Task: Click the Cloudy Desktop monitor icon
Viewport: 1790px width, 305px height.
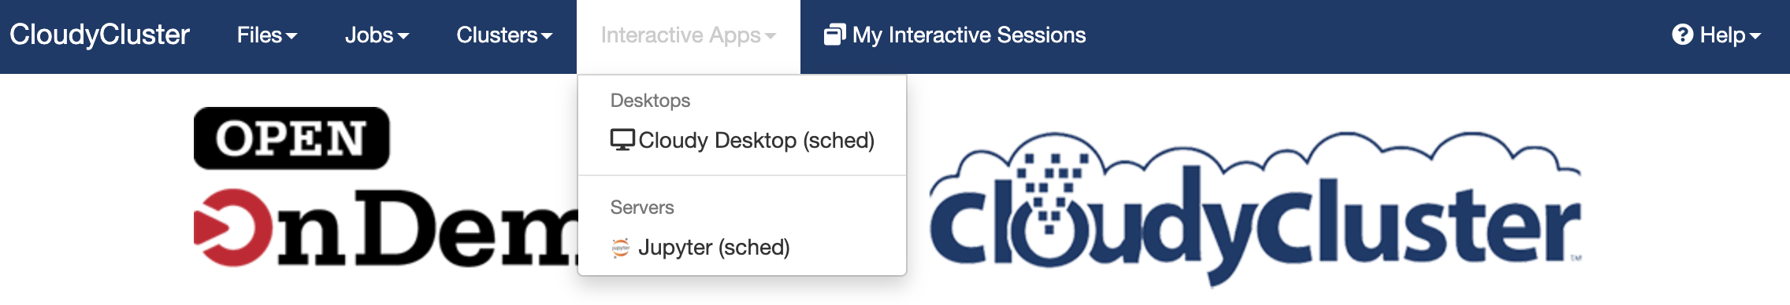Action: coord(622,140)
